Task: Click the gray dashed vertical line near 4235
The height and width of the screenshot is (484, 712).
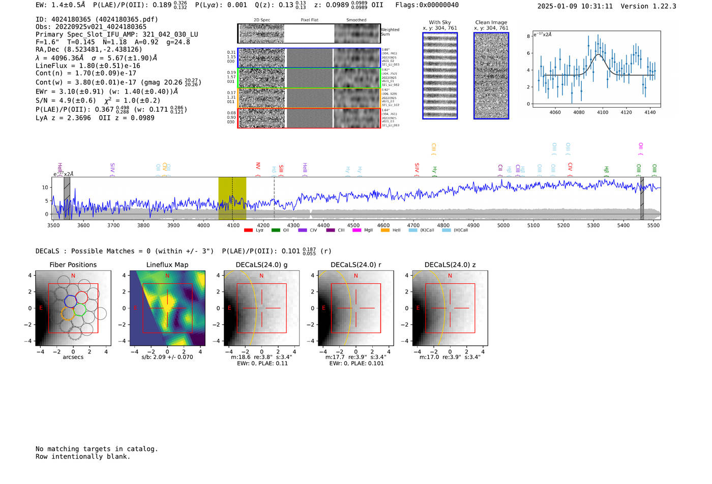Action: coord(274,198)
